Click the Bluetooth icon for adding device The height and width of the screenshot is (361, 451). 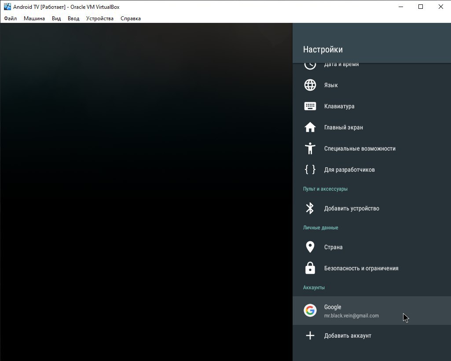click(310, 208)
